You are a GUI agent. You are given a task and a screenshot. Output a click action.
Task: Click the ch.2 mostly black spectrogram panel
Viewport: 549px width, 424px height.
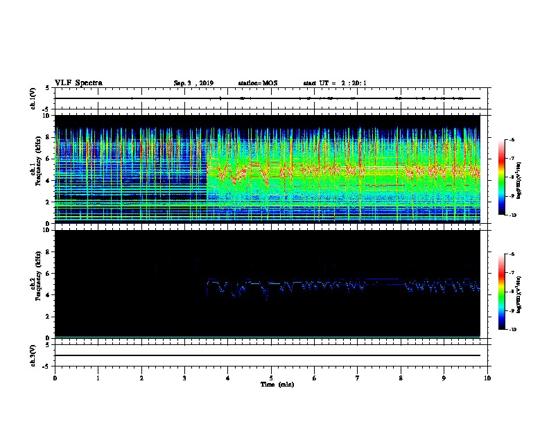[x=268, y=284]
